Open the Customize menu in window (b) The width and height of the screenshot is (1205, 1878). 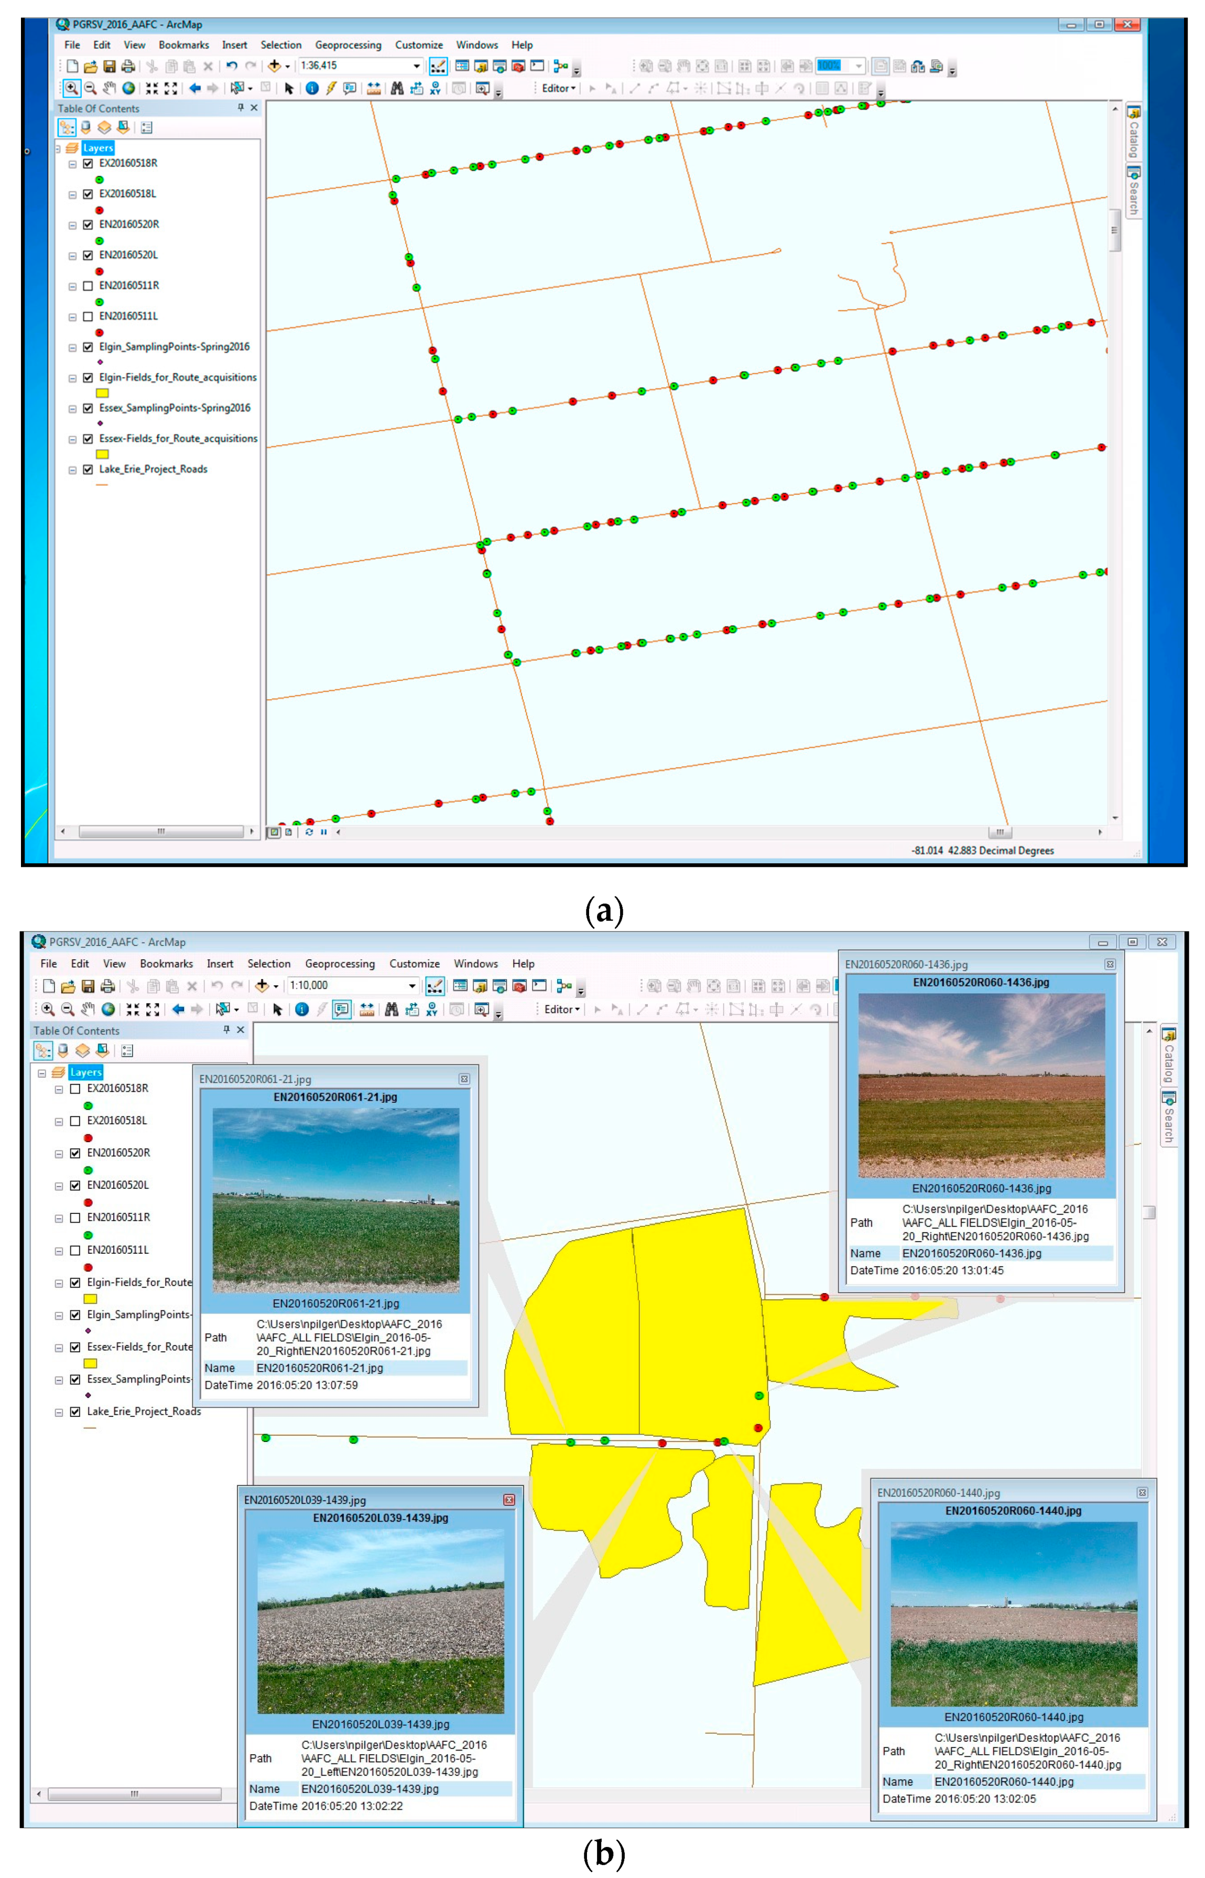pyautogui.click(x=415, y=964)
